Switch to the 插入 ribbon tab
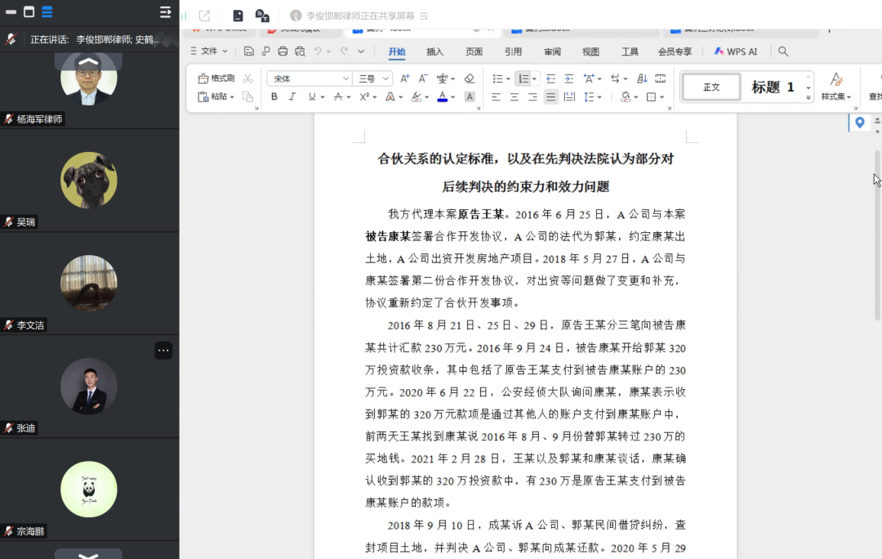882x559 pixels. [434, 51]
